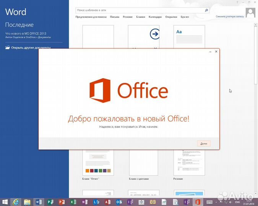Open File Explorer from taskbar
258x206 pixels.
27,202
